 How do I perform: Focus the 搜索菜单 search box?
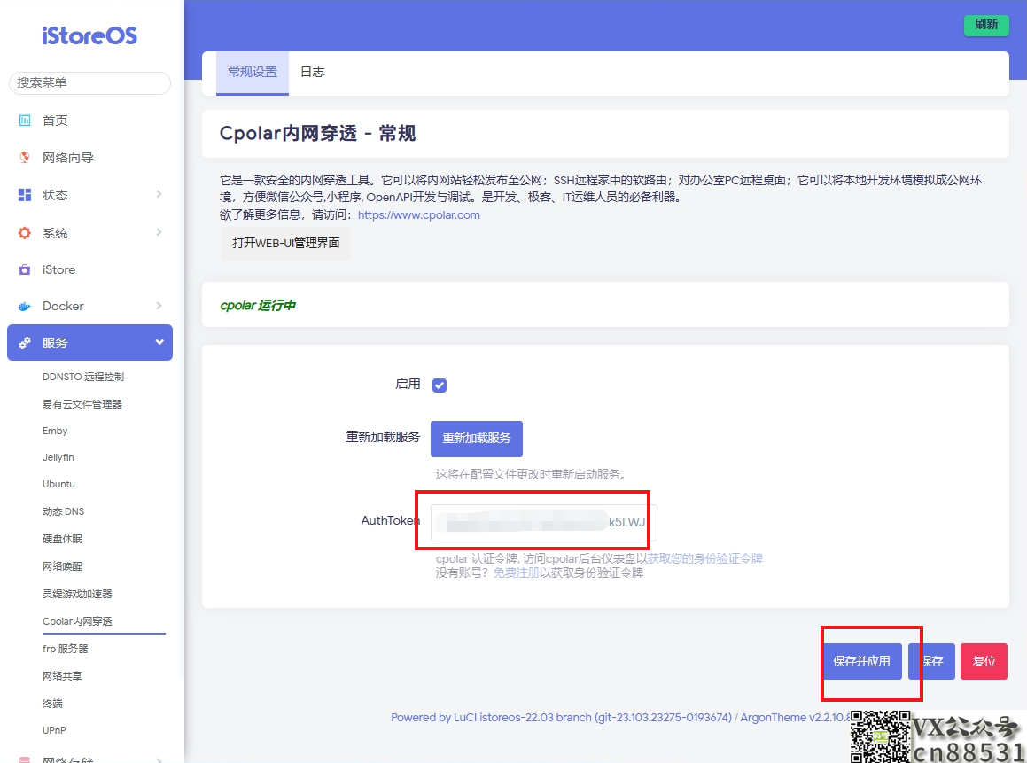[x=89, y=83]
